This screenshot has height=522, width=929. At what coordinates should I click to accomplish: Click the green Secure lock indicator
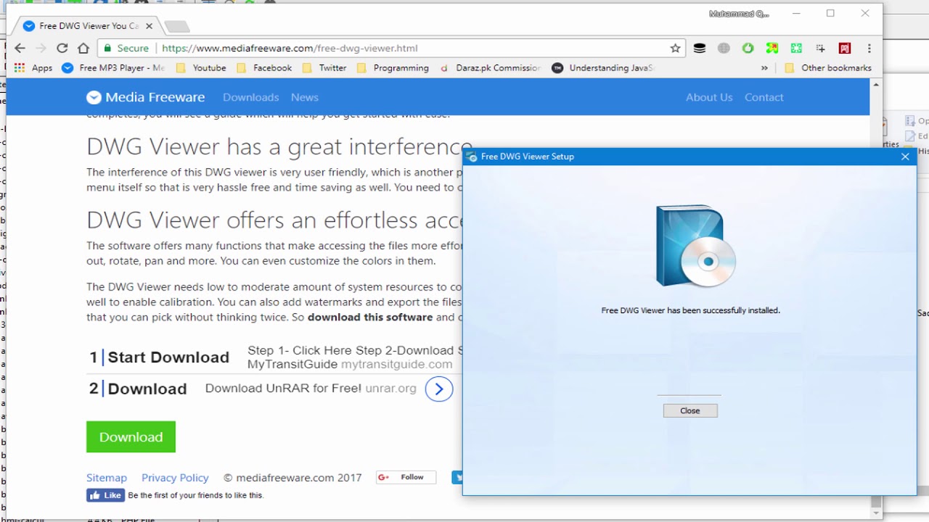126,48
